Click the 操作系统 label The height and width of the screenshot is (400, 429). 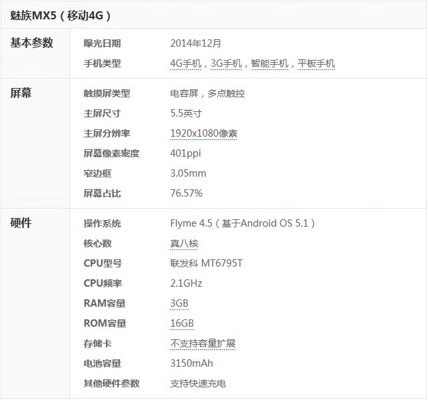pyautogui.click(x=102, y=223)
